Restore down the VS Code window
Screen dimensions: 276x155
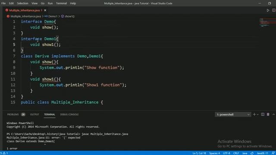tap(269, 3)
